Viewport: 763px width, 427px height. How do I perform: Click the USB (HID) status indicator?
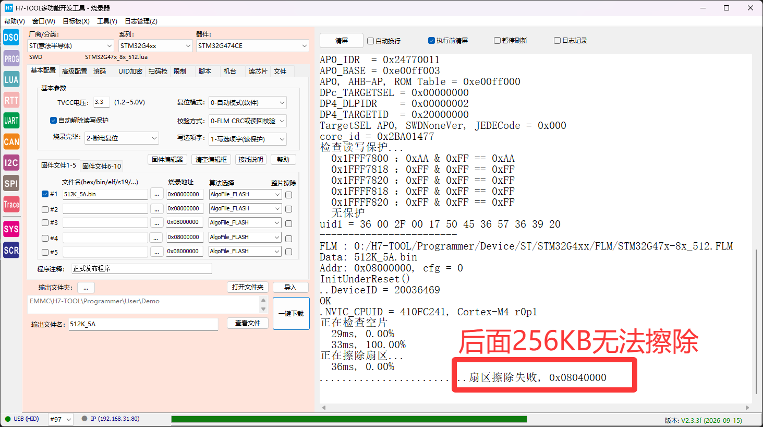[x=22, y=419]
